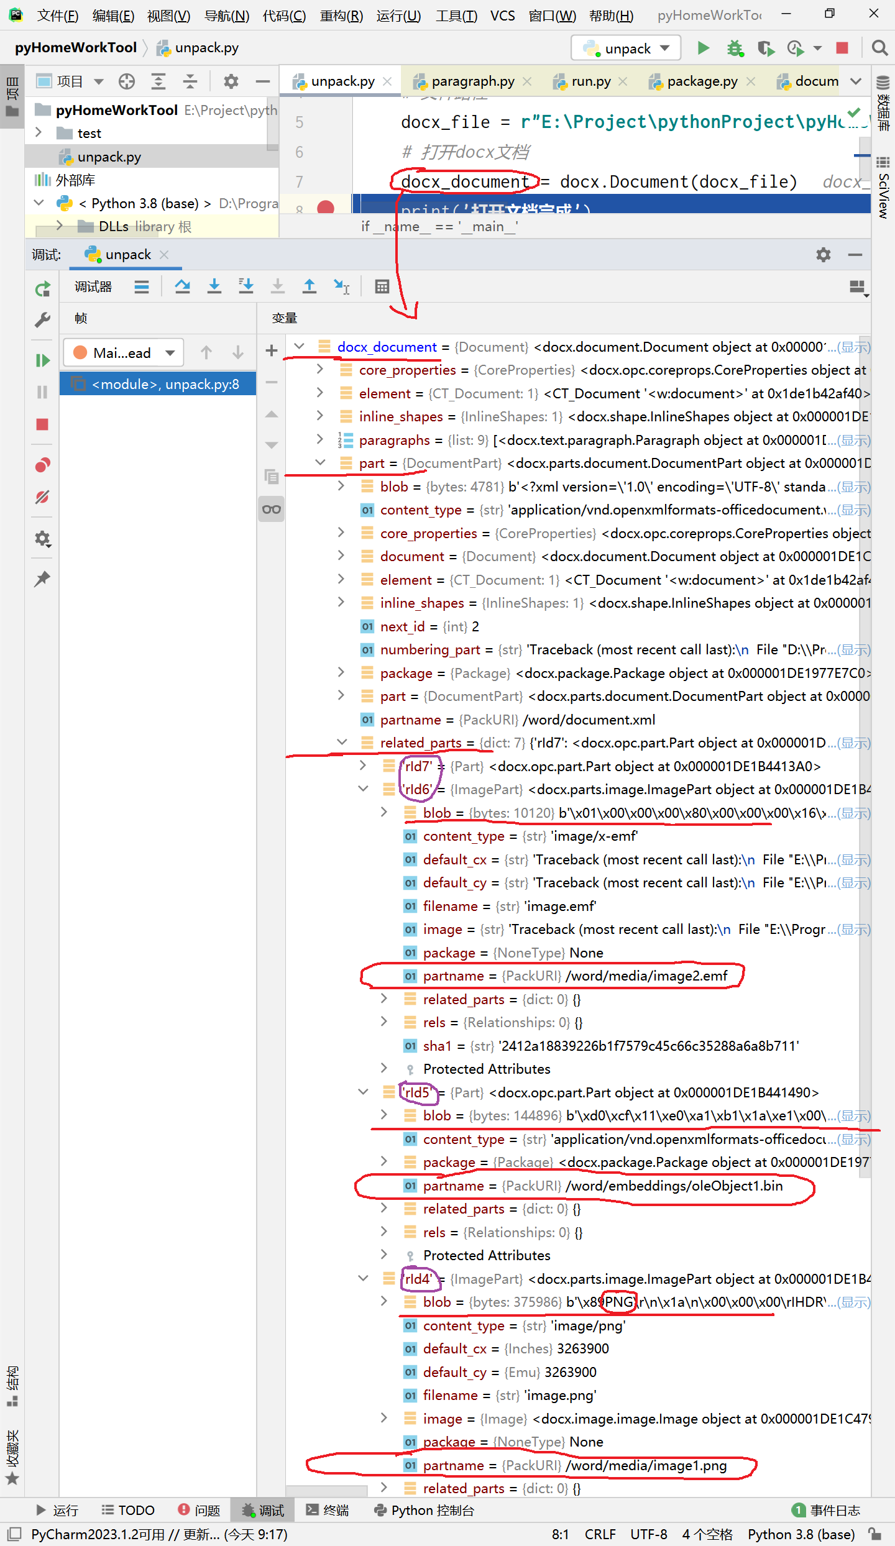Run with coverage icon
Image resolution: width=895 pixels, height=1546 pixels.
(766, 48)
